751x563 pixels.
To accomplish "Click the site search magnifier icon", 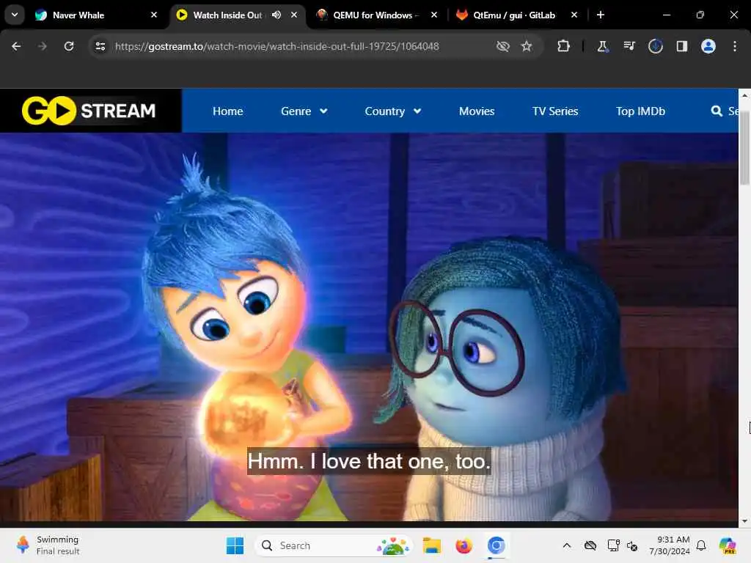I will pyautogui.click(x=716, y=111).
